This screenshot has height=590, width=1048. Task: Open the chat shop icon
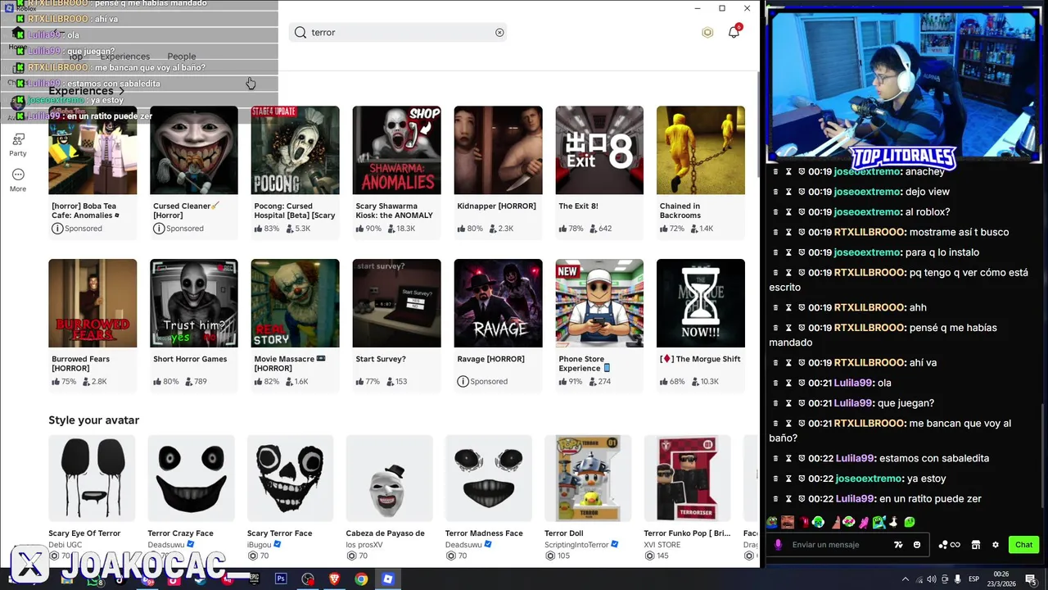[x=976, y=545]
